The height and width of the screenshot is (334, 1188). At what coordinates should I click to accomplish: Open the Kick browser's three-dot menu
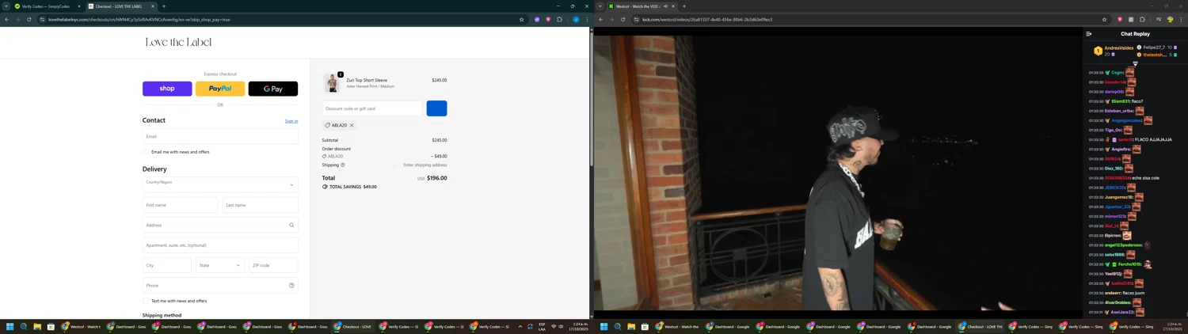(x=1181, y=19)
